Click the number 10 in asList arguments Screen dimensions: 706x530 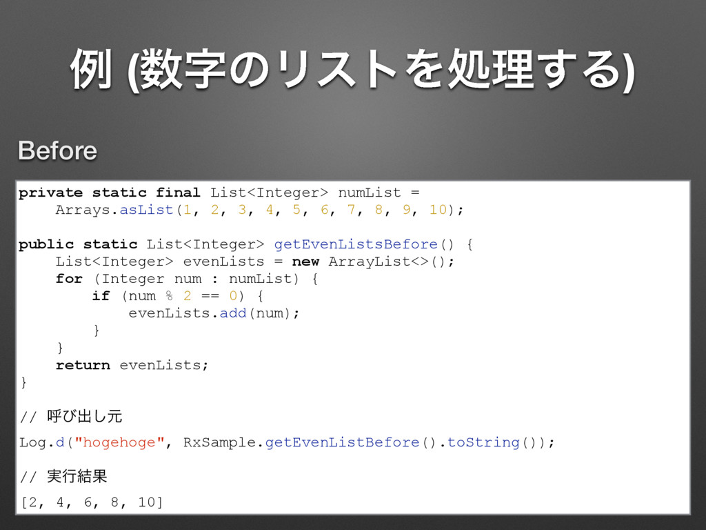(438, 210)
